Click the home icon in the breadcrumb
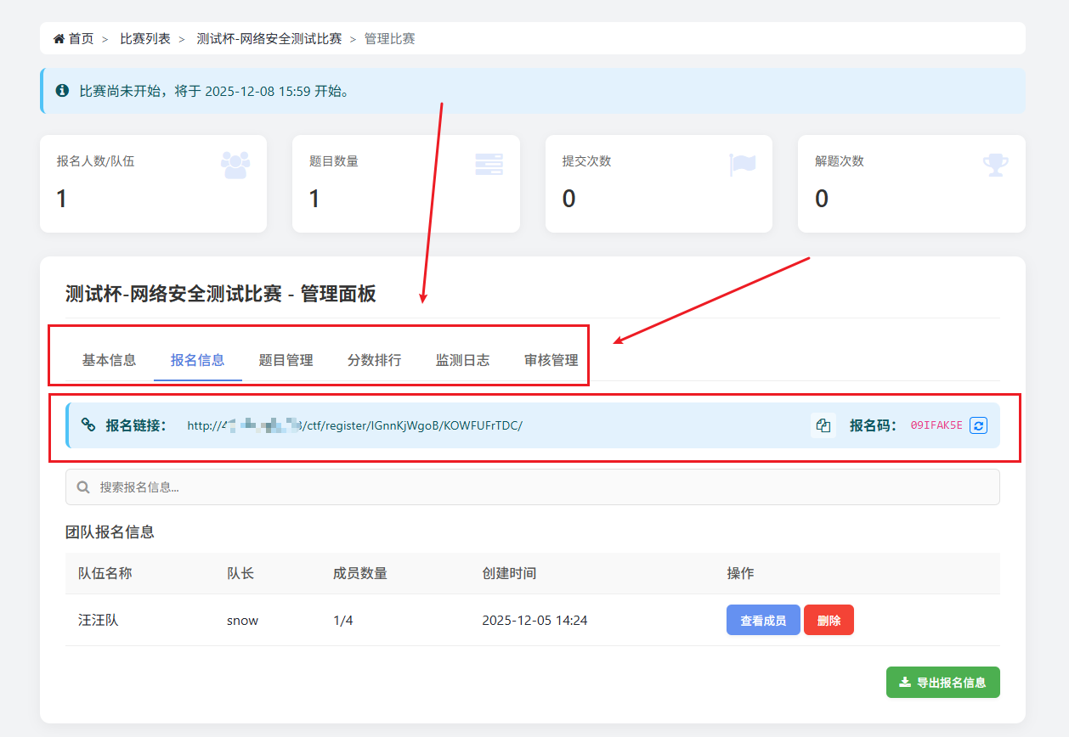 tap(59, 39)
